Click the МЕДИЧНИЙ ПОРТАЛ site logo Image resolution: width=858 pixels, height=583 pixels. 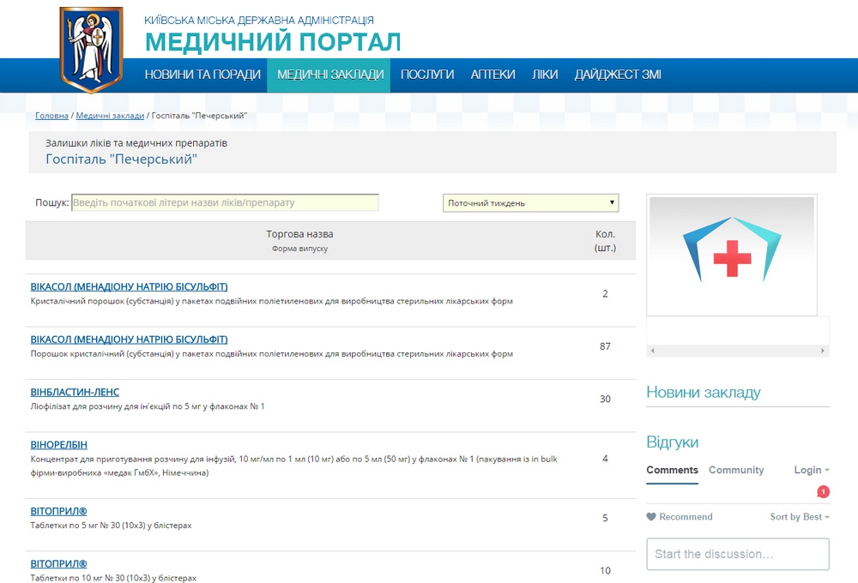275,39
